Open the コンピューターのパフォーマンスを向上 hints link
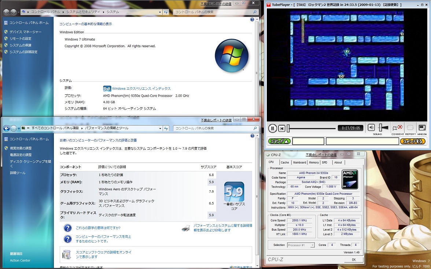The image size is (431, 269). (103, 239)
